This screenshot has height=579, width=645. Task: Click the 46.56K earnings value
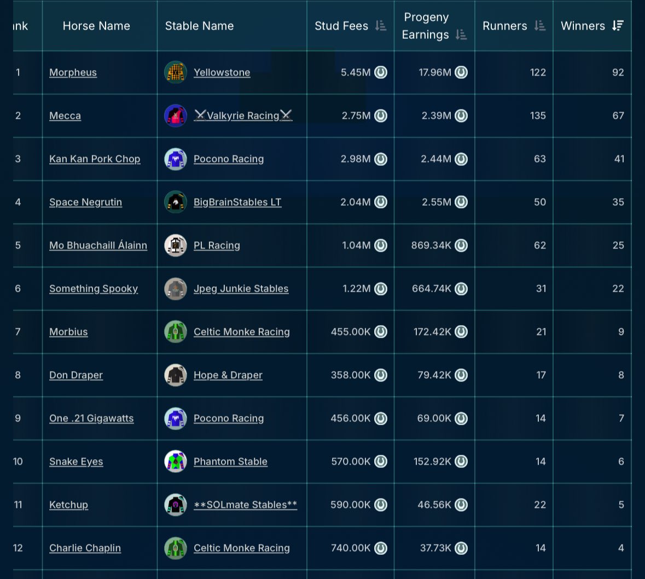pyautogui.click(x=434, y=505)
